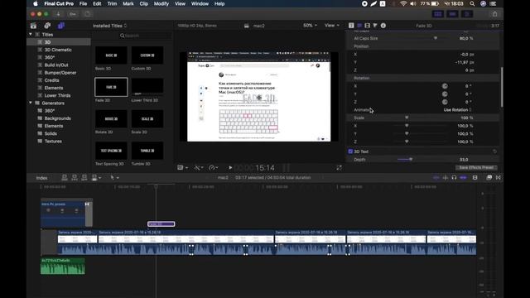Open the Select tool dropdown in timeline
530x298 pixels.
click(x=114, y=177)
